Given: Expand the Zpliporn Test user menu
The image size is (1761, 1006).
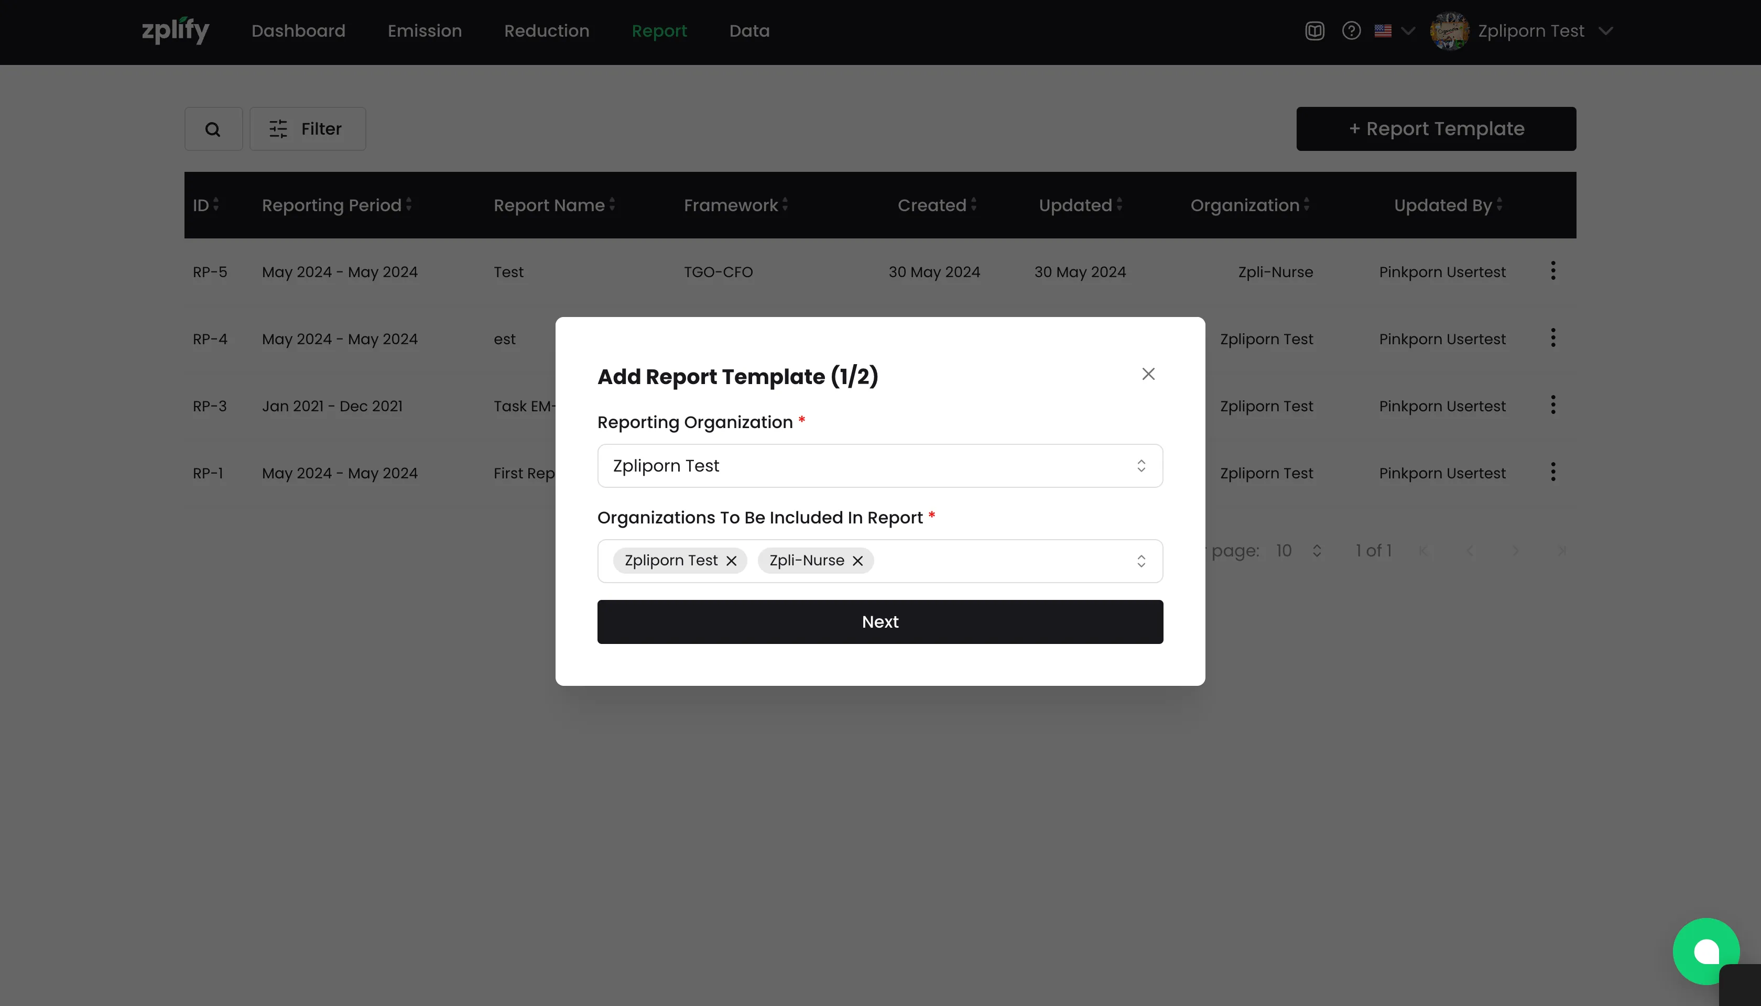Looking at the screenshot, I should click(1605, 31).
